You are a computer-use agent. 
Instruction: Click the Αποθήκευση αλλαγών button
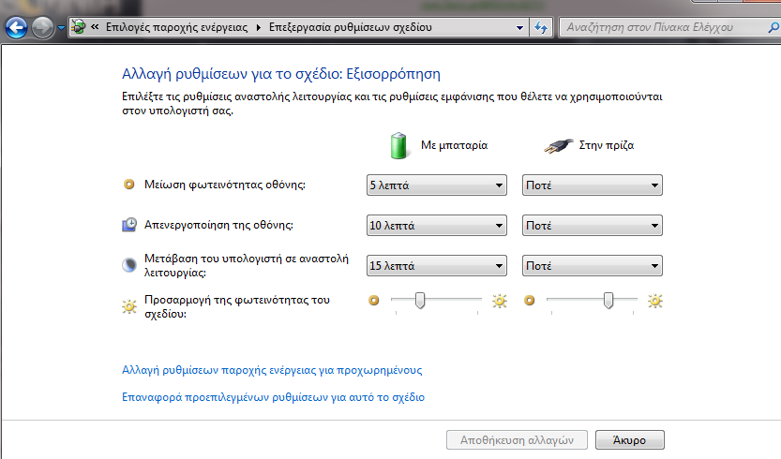point(517,440)
